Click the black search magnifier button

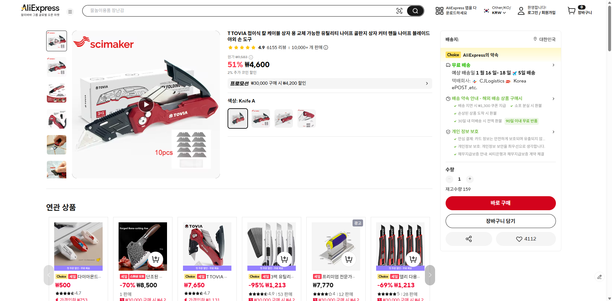415,11
